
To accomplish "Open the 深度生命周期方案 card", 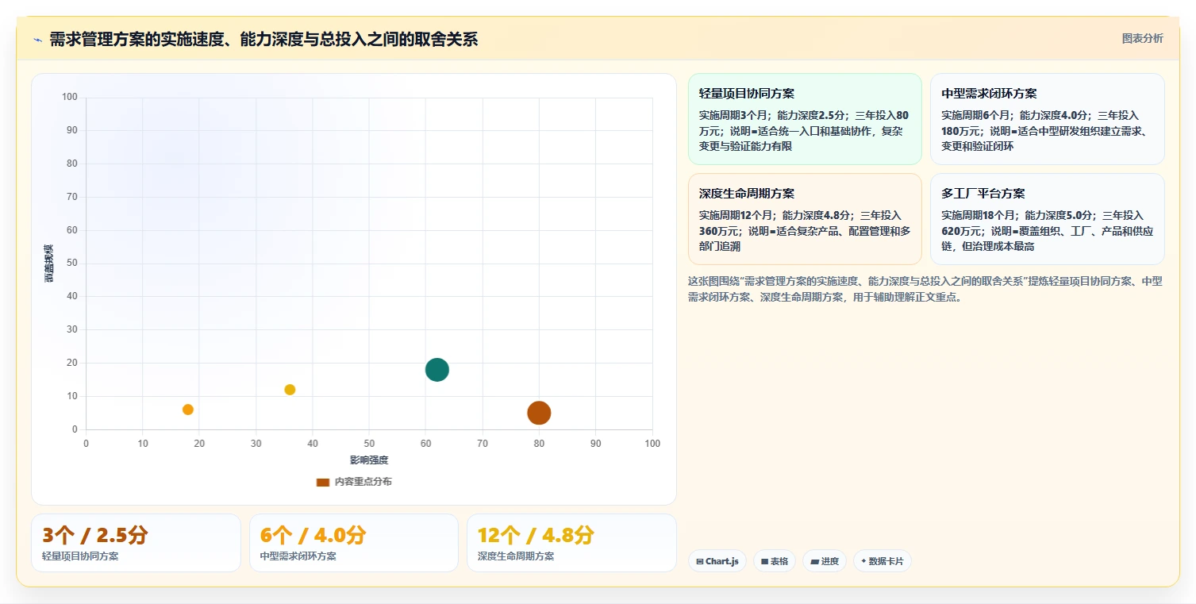I will [x=805, y=219].
